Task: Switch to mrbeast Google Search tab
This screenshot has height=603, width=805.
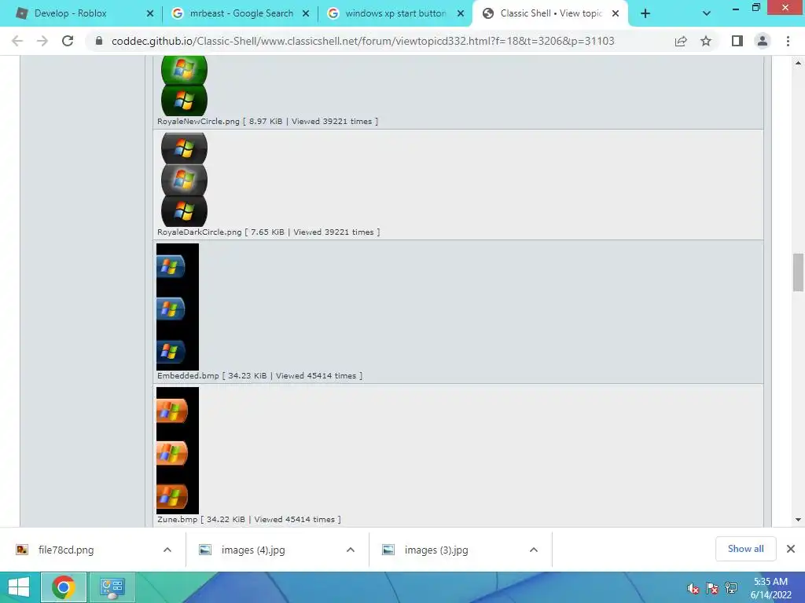Action: tap(240, 13)
